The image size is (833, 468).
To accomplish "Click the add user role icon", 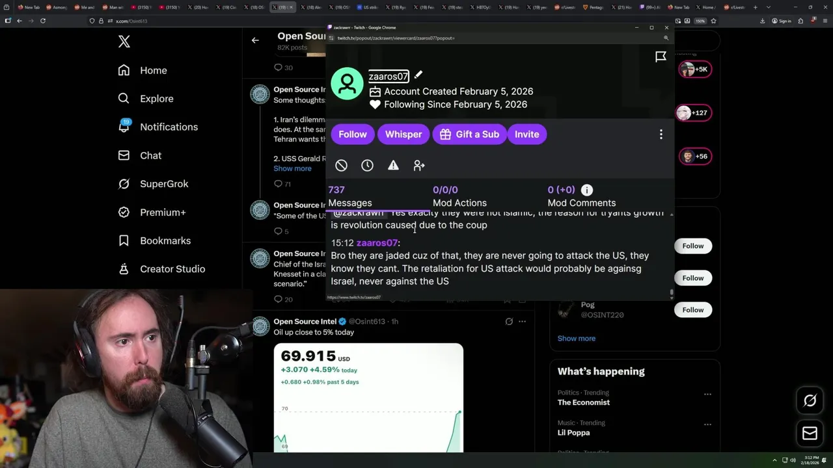I will 419,166.
